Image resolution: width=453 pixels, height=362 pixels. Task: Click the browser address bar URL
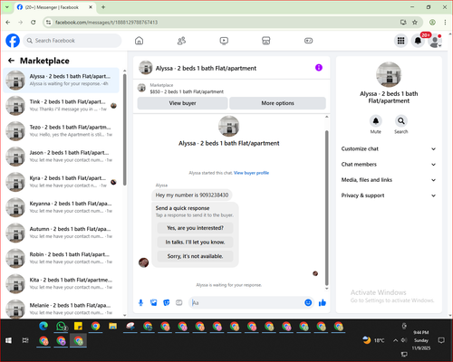coord(106,23)
